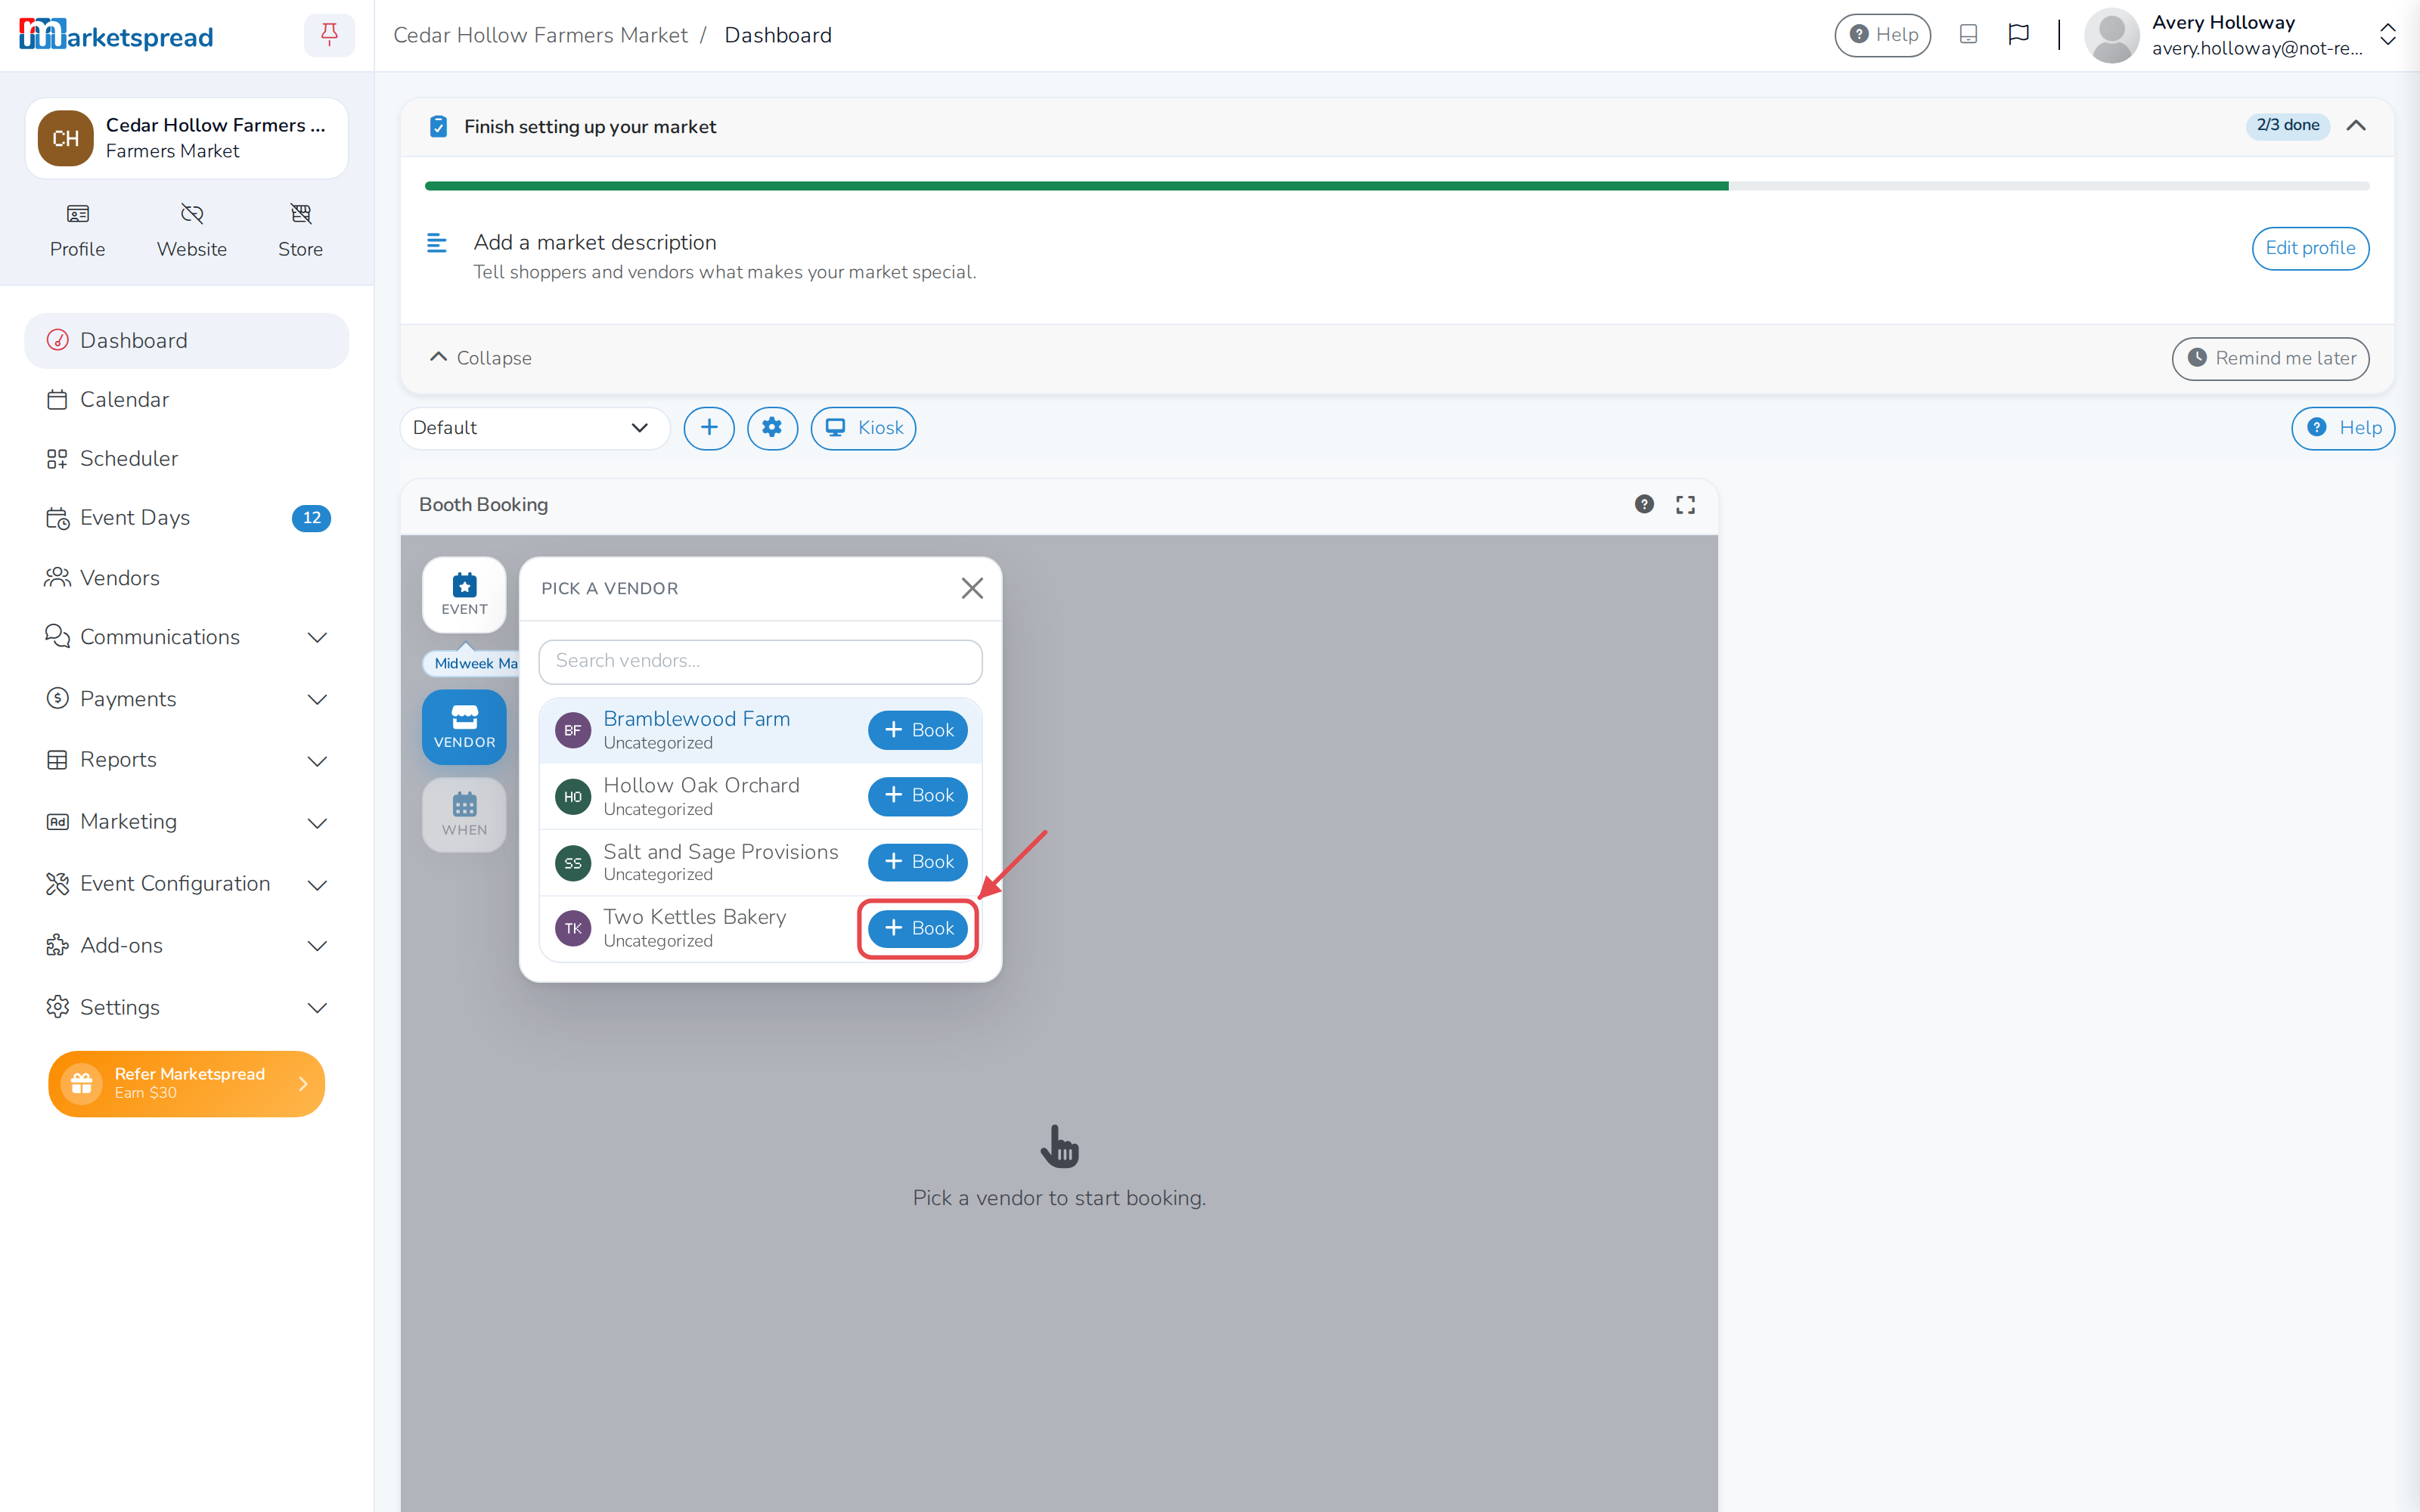Open Kiosk mode
The width and height of the screenshot is (2420, 1512).
pos(863,428)
